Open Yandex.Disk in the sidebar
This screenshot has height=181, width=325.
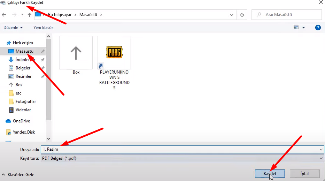[x=24, y=132]
